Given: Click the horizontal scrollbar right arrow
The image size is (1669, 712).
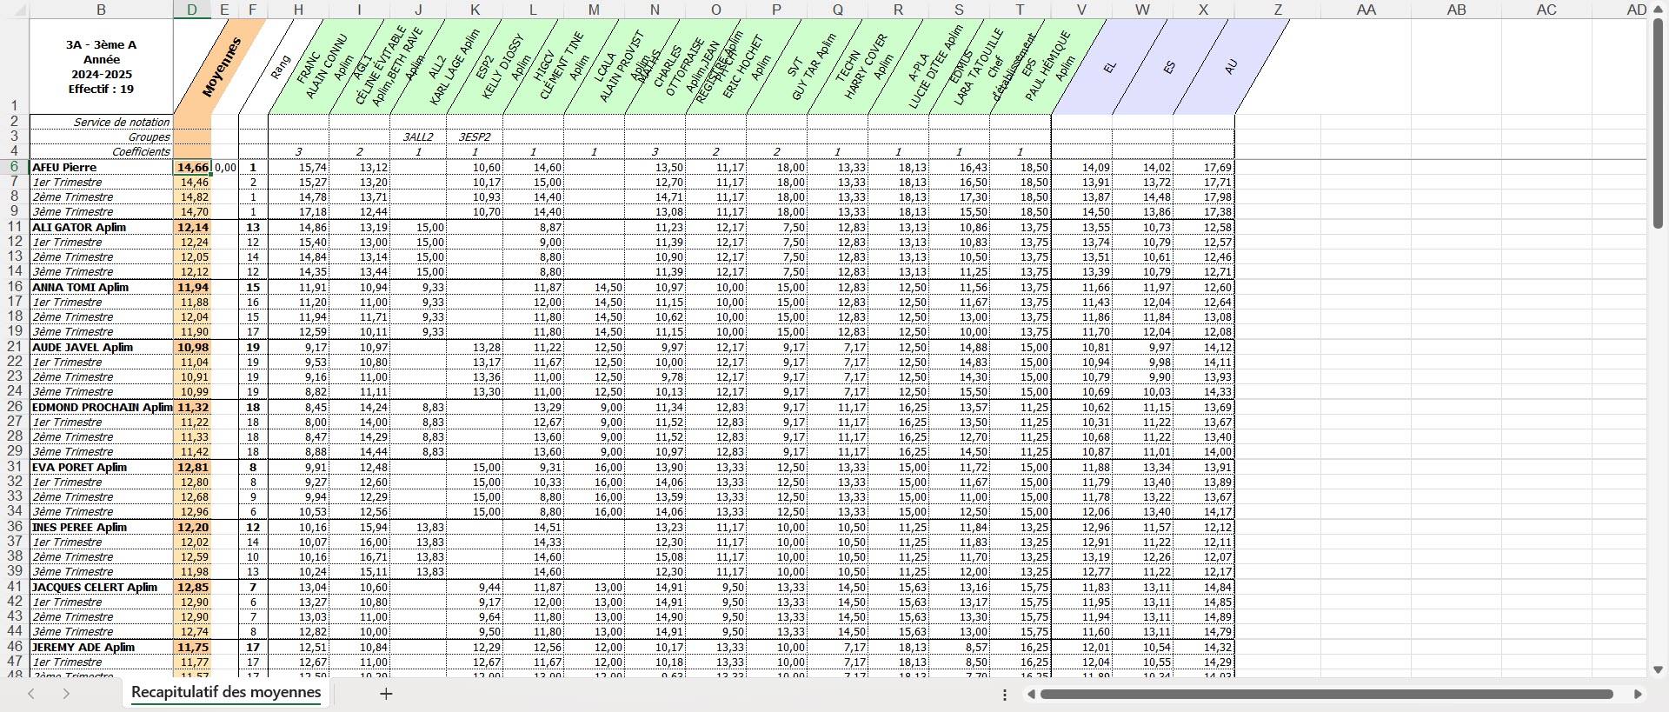Looking at the screenshot, I should tap(1638, 695).
